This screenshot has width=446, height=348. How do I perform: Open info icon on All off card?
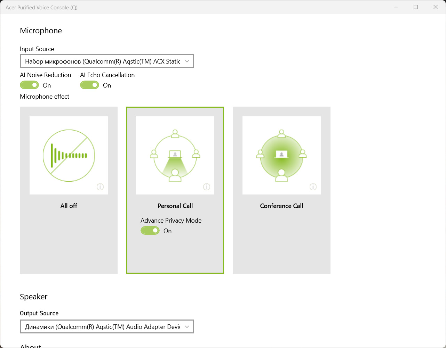click(x=100, y=187)
